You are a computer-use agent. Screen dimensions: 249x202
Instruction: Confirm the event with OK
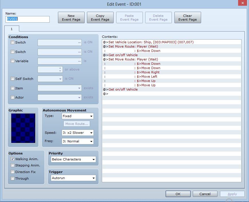178,194
